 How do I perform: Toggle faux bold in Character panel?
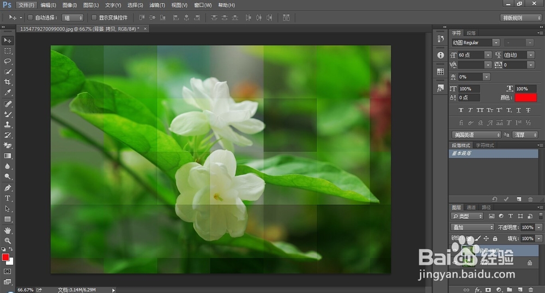pyautogui.click(x=461, y=110)
